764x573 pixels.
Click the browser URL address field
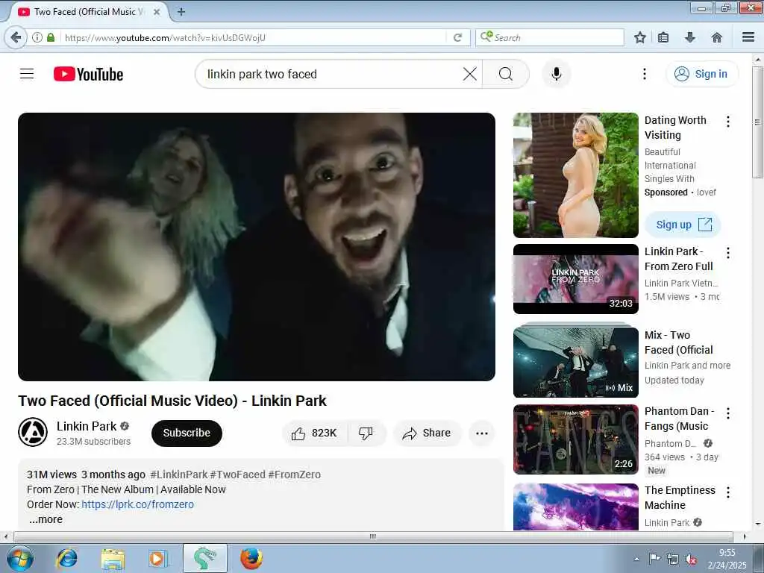254,37
